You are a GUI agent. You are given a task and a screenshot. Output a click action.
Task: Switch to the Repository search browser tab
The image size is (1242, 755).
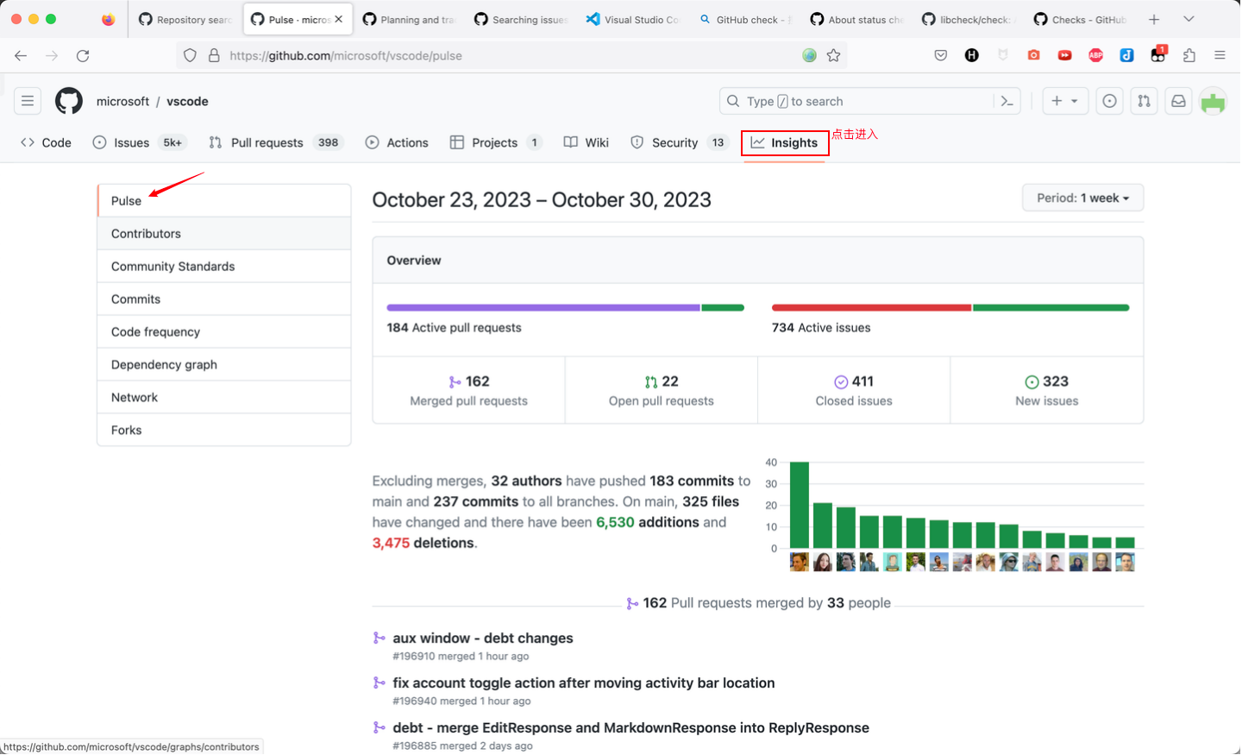coord(185,19)
